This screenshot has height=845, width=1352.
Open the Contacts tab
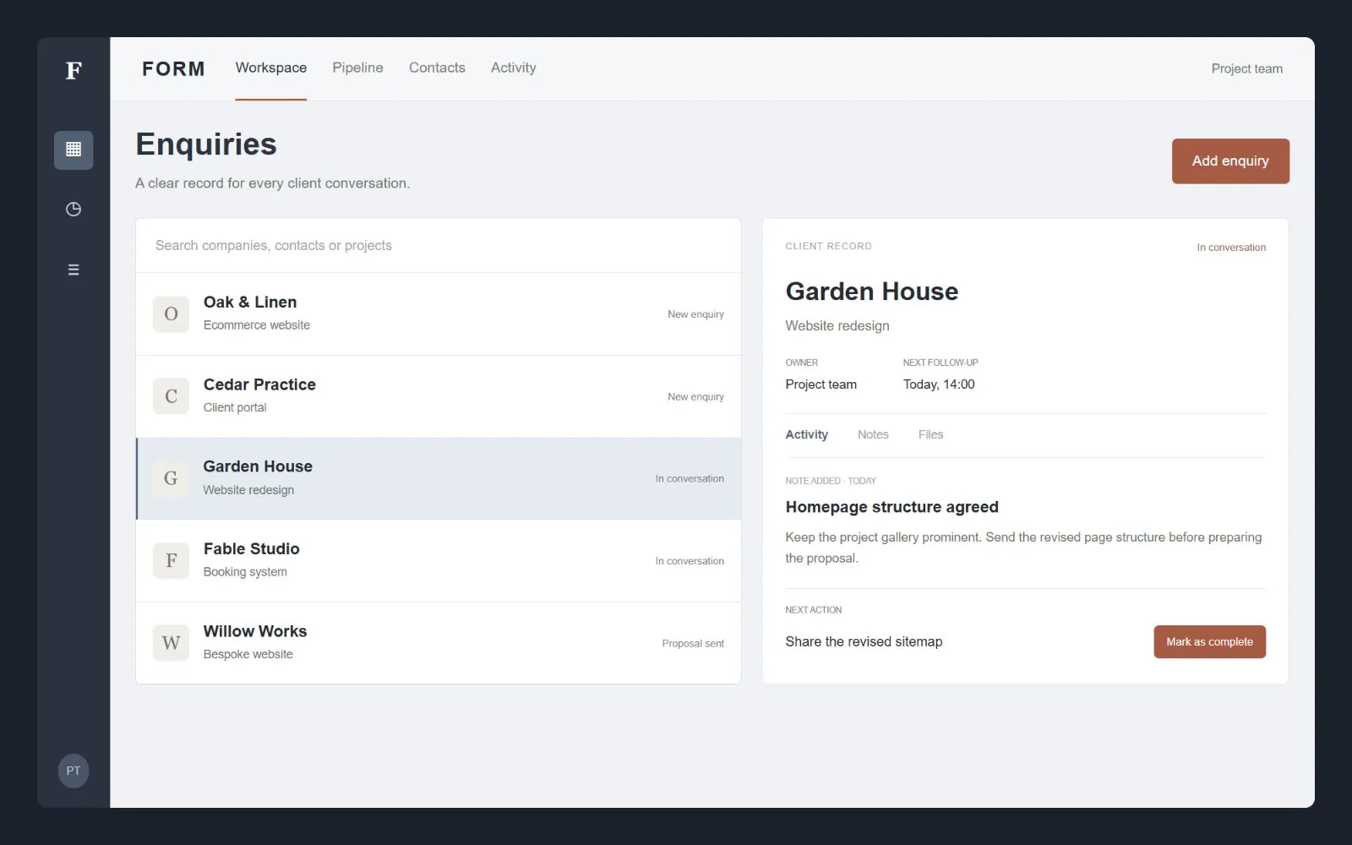click(437, 68)
